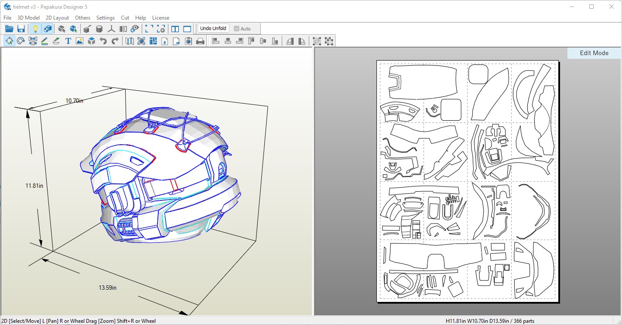Screen dimensions: 622x325
Task: Switch to single-pane window layout
Action: point(187,29)
